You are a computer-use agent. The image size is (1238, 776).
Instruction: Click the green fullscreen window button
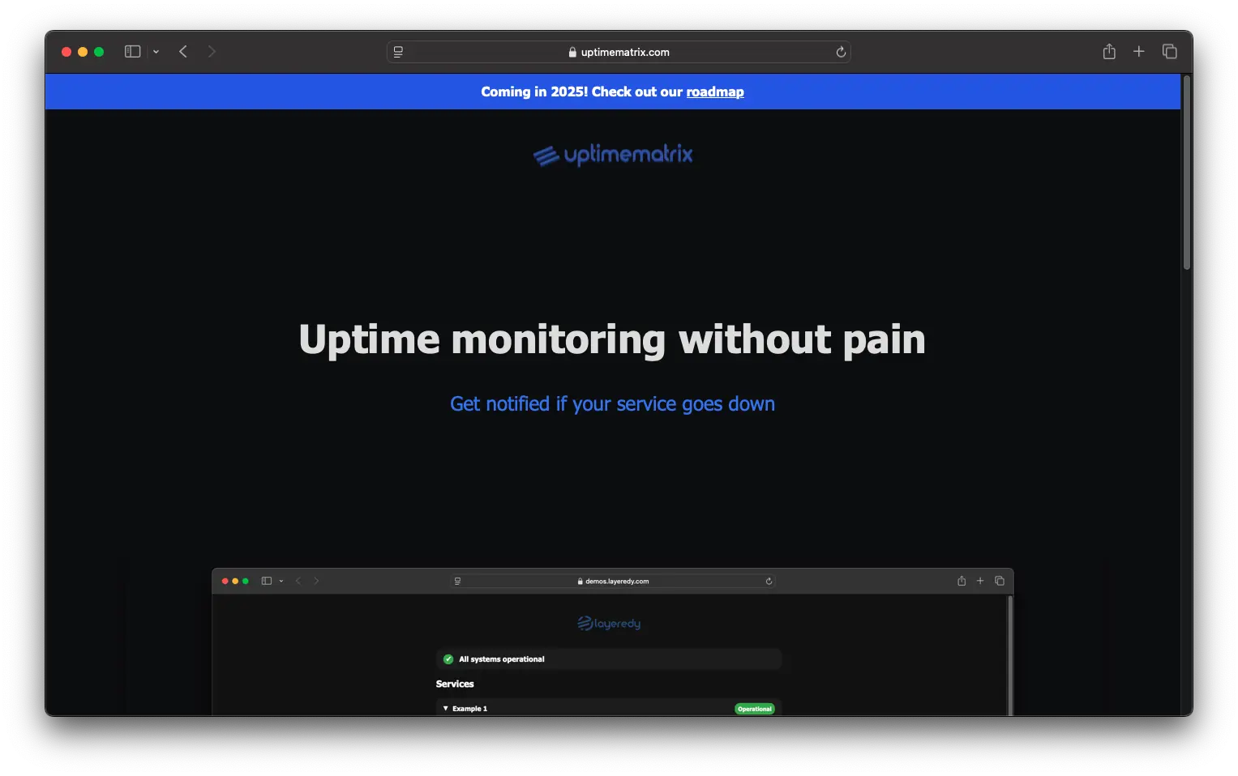click(x=99, y=52)
